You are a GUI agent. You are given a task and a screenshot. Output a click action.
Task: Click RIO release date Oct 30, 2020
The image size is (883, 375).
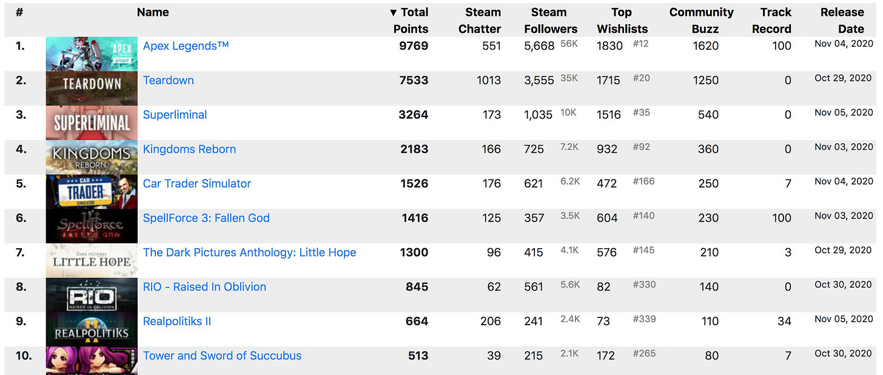click(x=844, y=285)
